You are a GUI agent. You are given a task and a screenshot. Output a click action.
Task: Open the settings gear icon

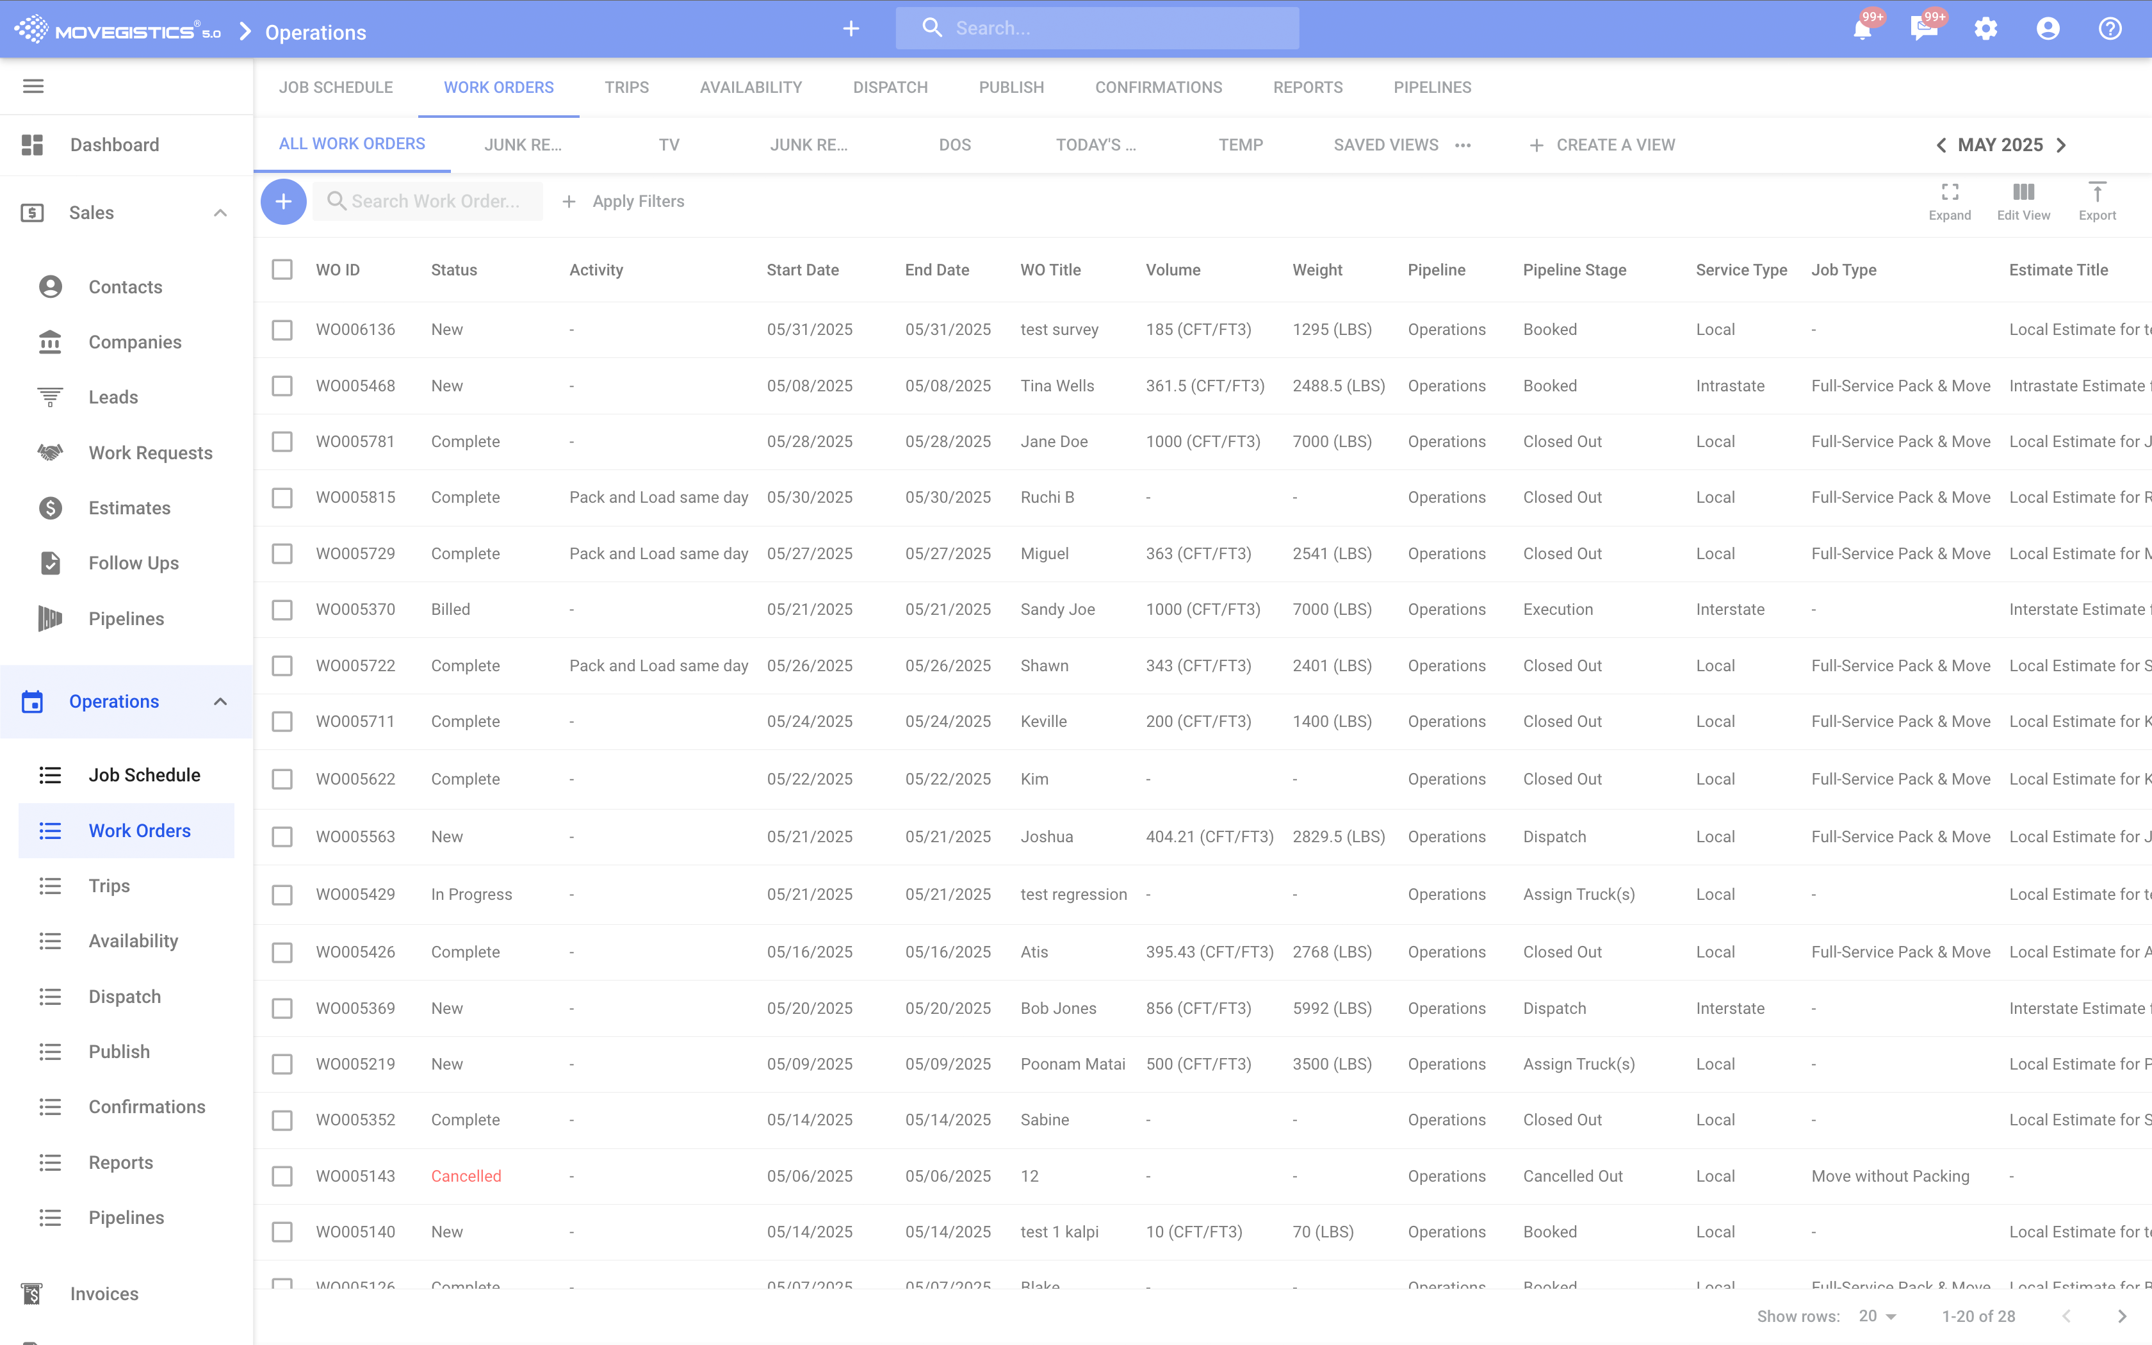(1985, 29)
